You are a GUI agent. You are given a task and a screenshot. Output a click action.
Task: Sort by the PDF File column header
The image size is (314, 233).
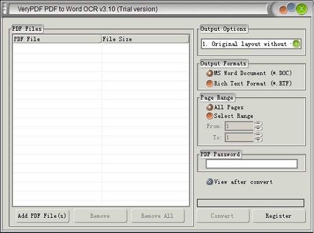[57, 39]
